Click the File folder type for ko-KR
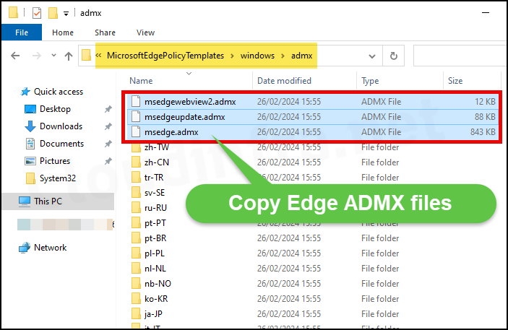Screen dimensions: 508x330 [380, 299]
